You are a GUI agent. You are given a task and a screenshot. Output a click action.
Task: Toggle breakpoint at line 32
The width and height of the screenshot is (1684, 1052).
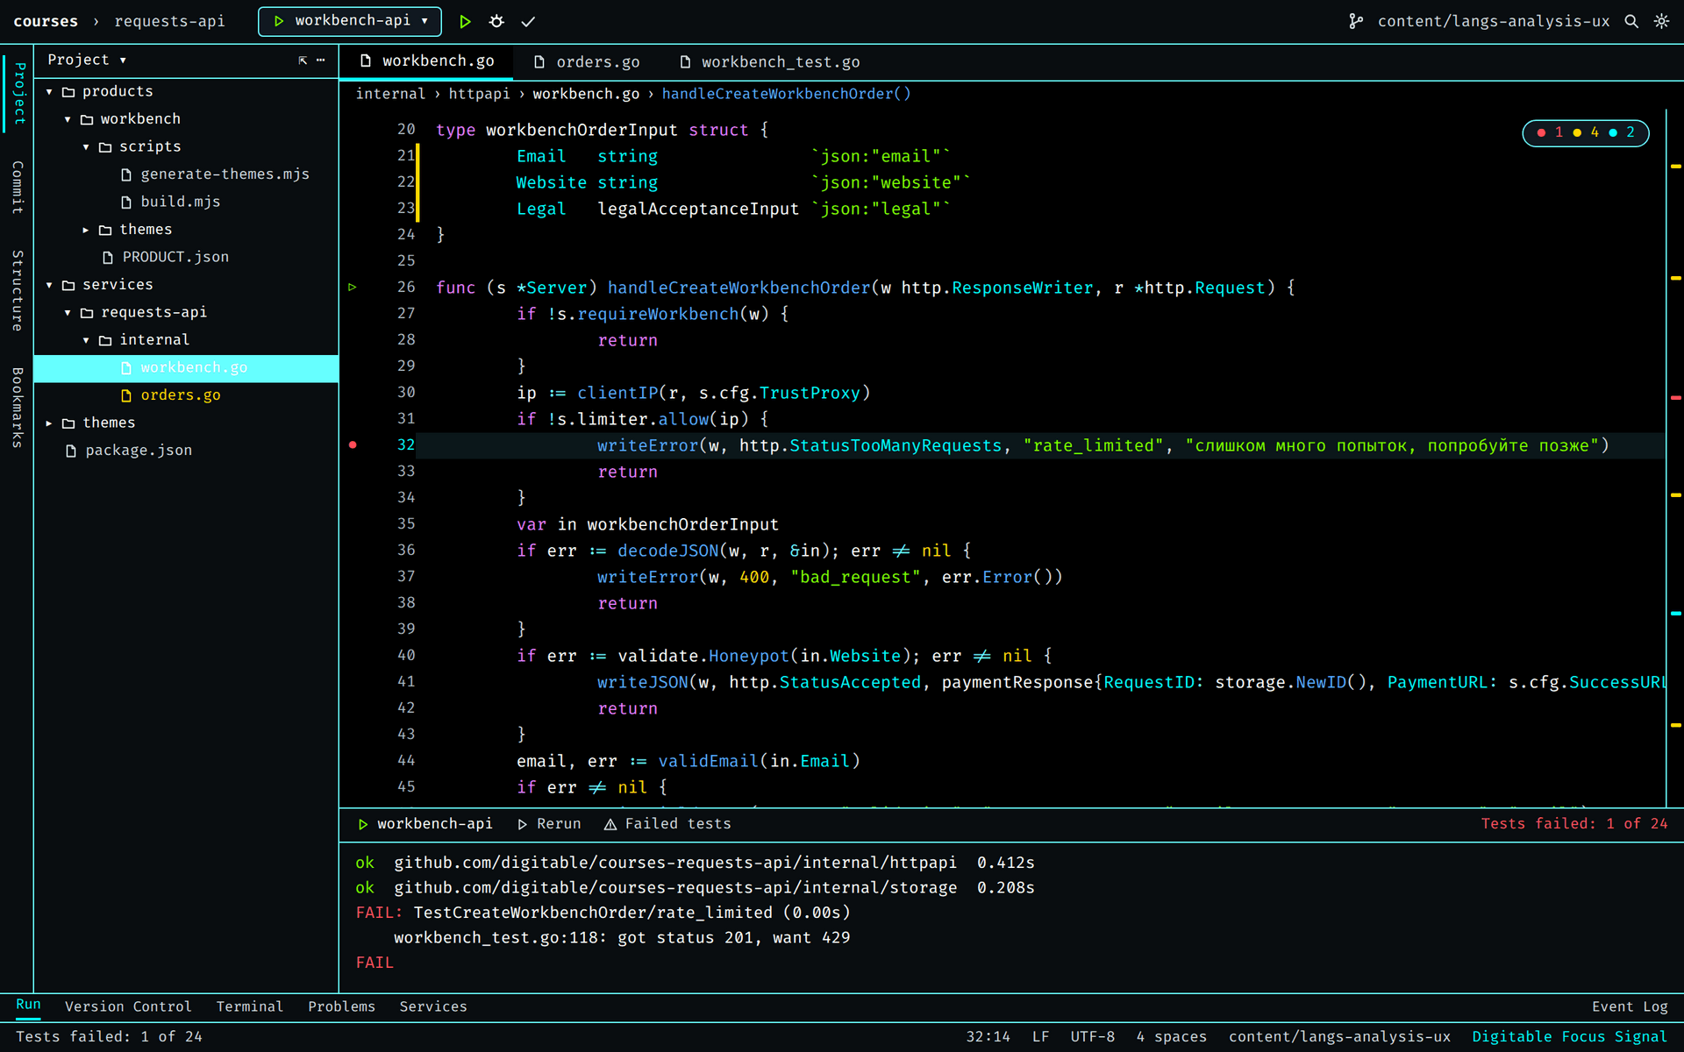[353, 445]
